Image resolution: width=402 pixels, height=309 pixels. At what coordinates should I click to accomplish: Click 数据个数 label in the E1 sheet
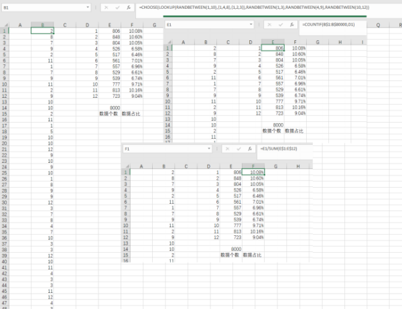272,131
